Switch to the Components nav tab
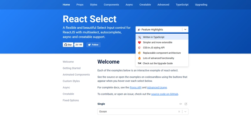The height and width of the screenshot is (117, 251). click(x=111, y=5)
